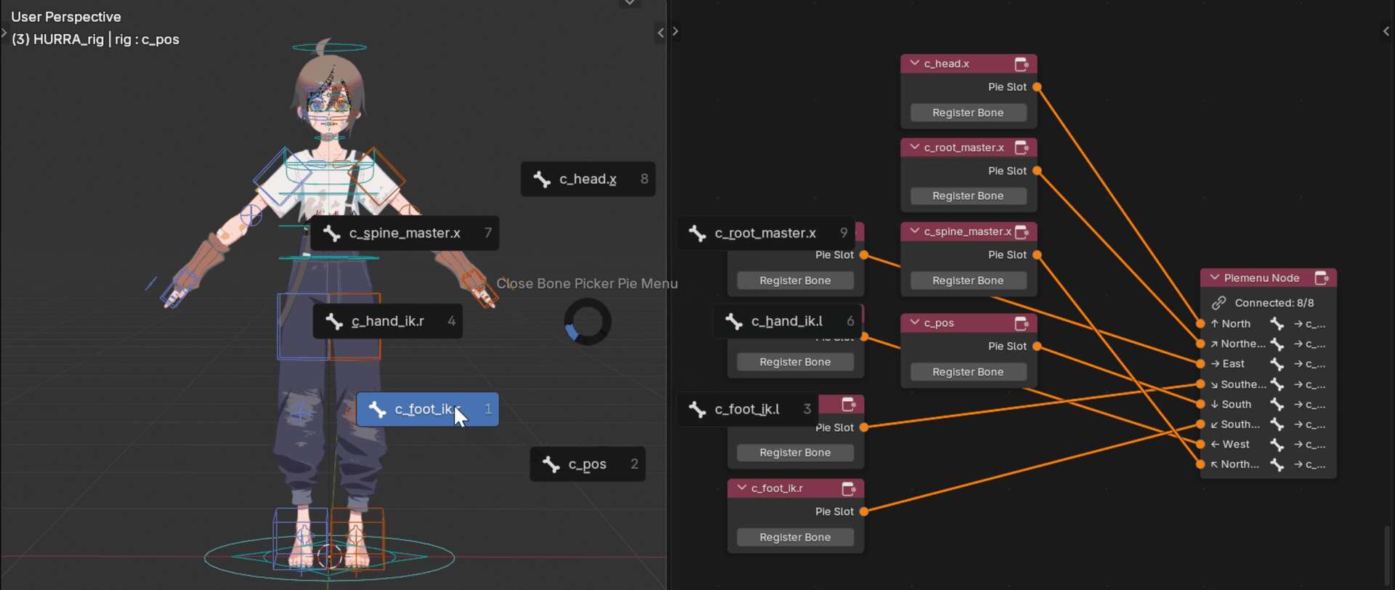Collapse the c_foot_ik.r node
Image resolution: width=1395 pixels, height=590 pixels.
(x=742, y=488)
